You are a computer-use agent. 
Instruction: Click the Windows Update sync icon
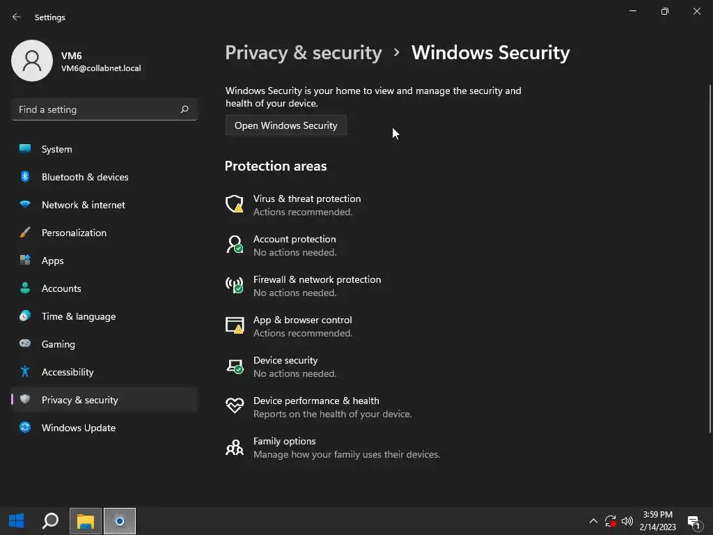coord(25,427)
